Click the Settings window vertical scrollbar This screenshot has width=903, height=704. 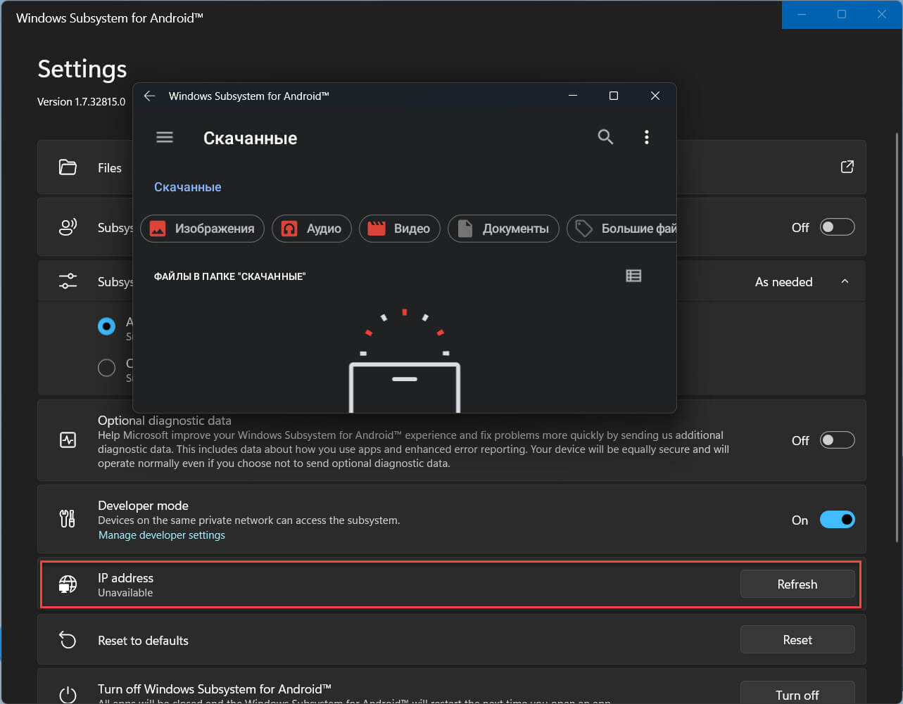pyautogui.click(x=897, y=338)
